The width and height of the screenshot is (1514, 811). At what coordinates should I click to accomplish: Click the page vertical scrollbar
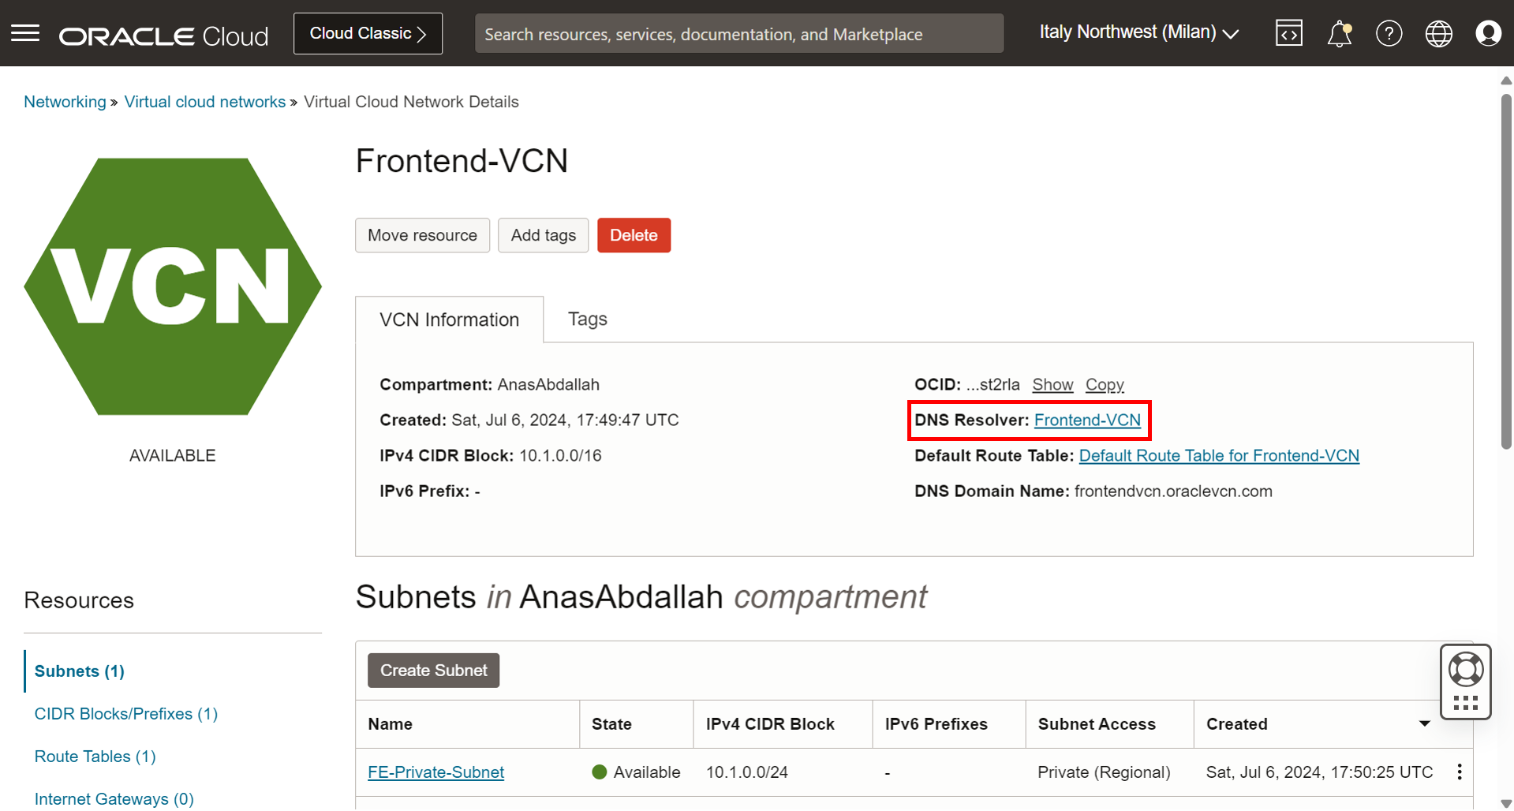pyautogui.click(x=1505, y=271)
